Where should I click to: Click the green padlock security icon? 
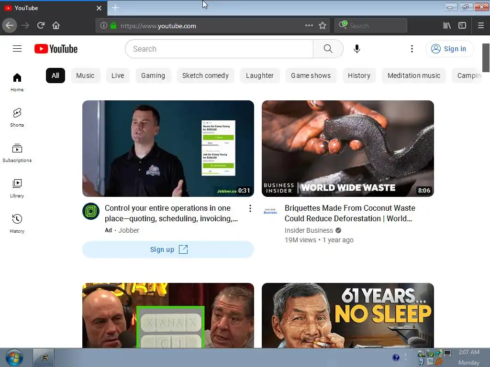(113, 26)
